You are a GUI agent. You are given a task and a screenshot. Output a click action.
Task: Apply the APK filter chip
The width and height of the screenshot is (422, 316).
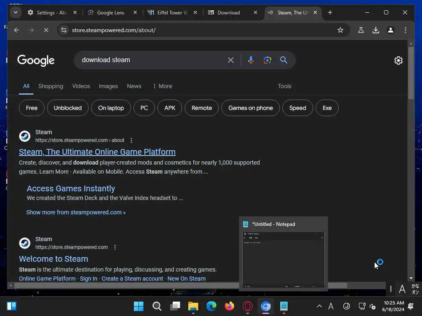pos(170,108)
